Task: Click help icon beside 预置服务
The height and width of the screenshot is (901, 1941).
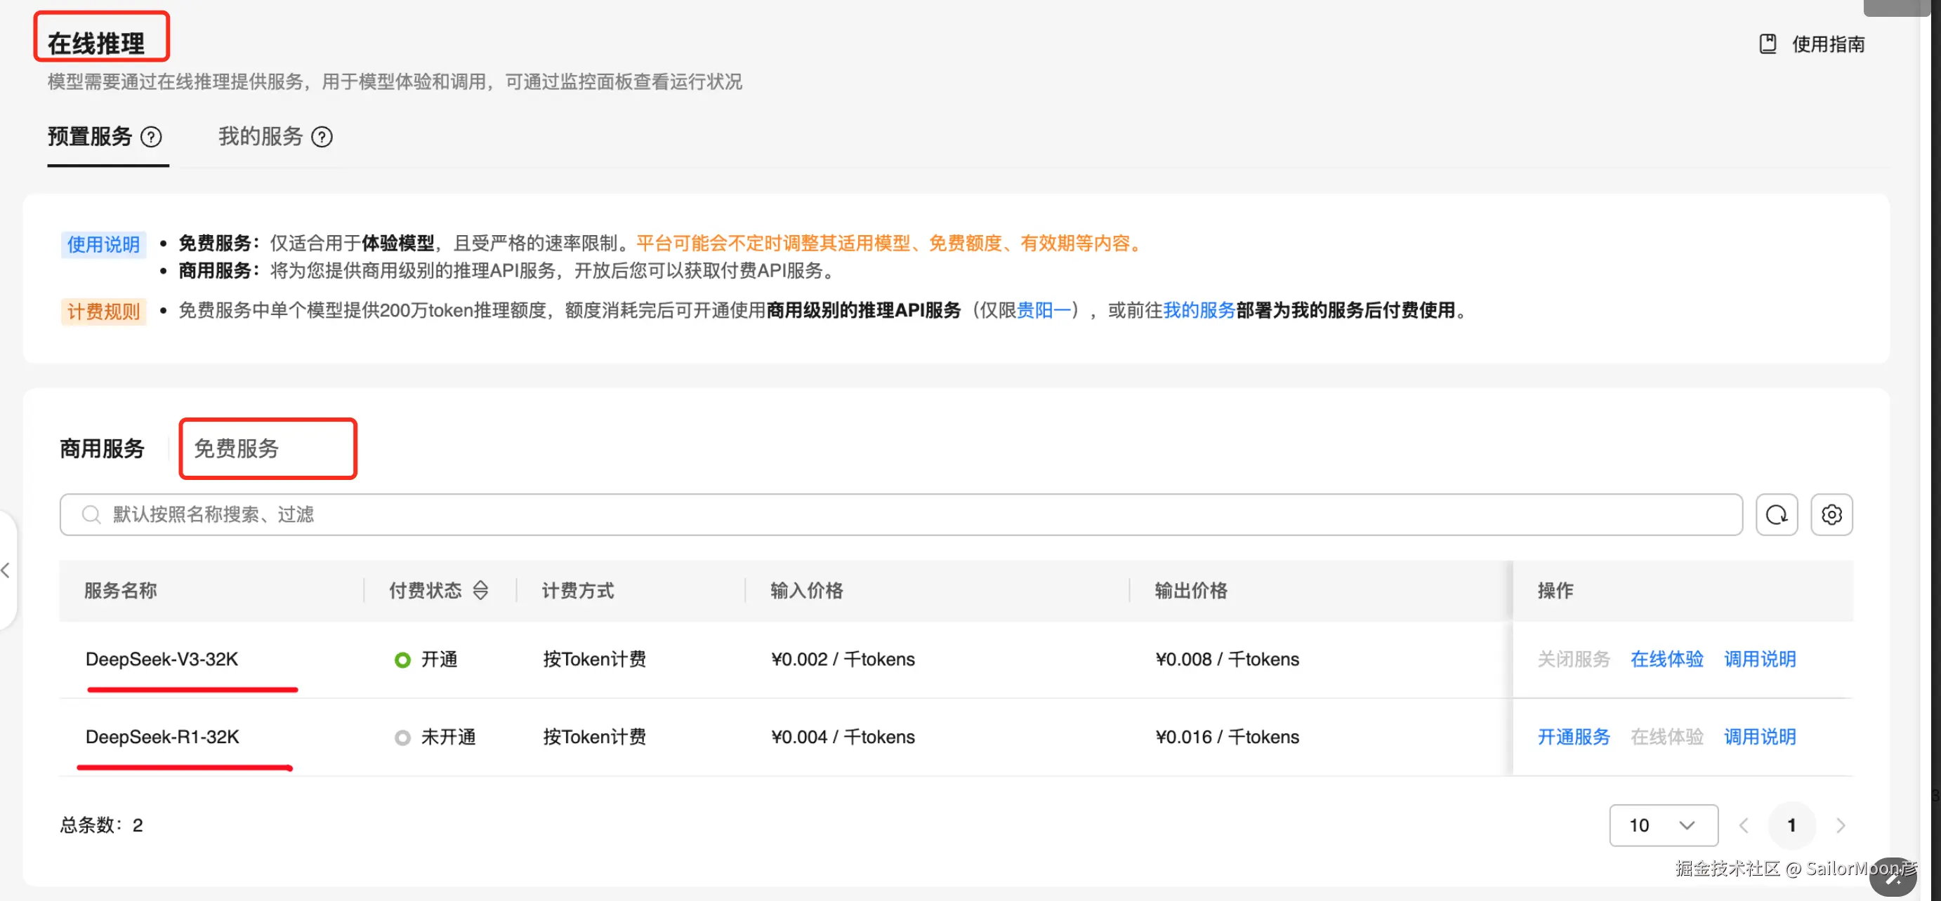Action: [152, 137]
